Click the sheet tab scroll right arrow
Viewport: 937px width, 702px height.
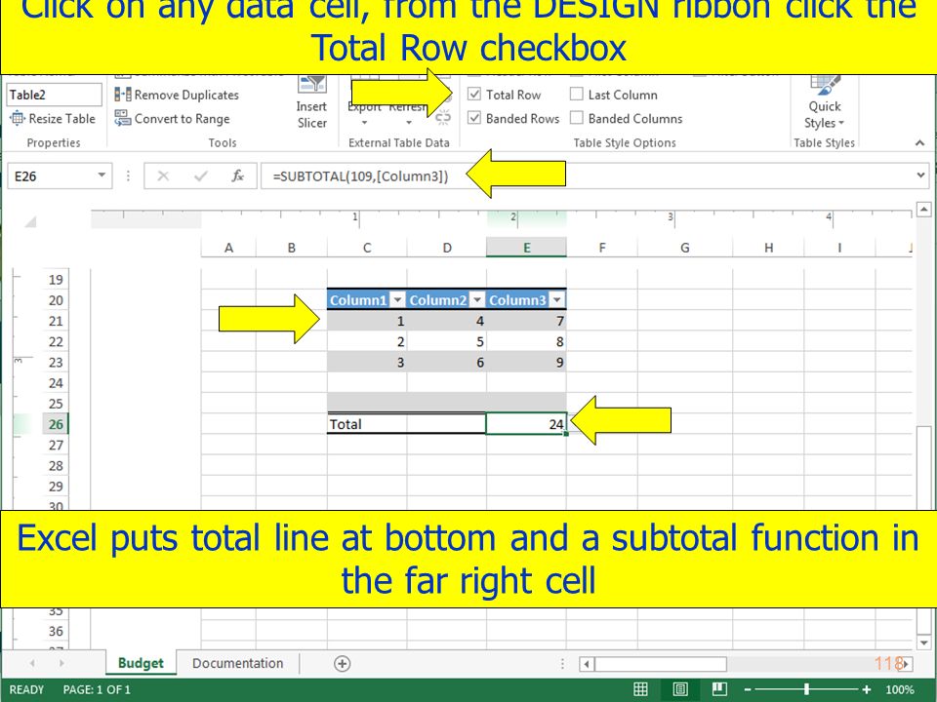[x=61, y=663]
